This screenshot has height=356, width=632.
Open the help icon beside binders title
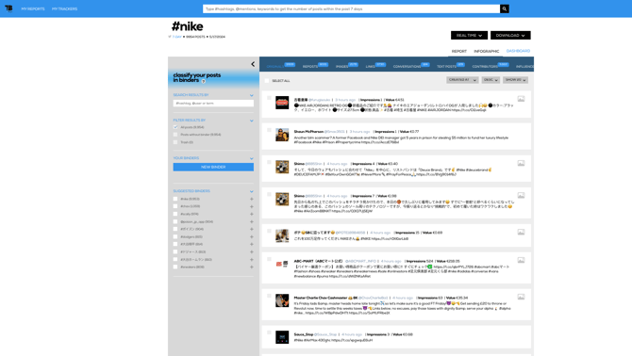click(x=204, y=81)
